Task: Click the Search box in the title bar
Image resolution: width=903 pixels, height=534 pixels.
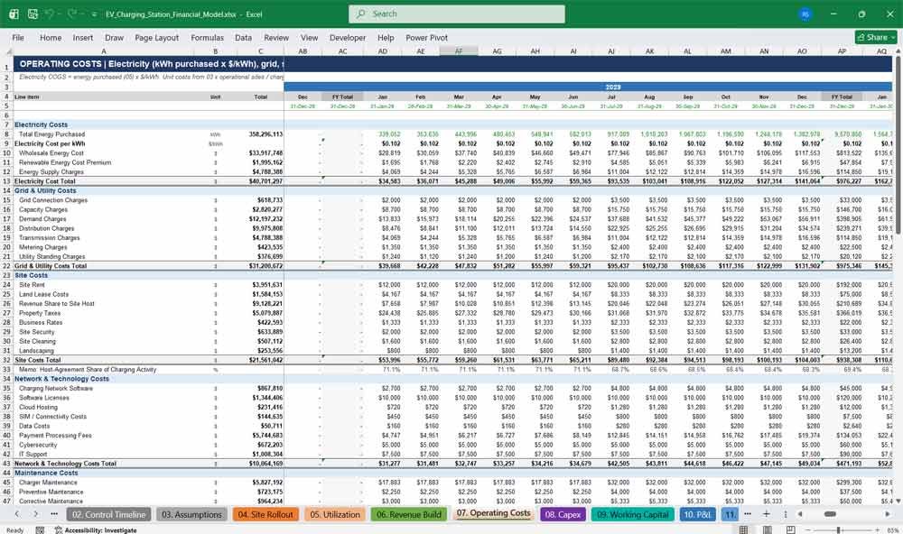Action: [457, 14]
